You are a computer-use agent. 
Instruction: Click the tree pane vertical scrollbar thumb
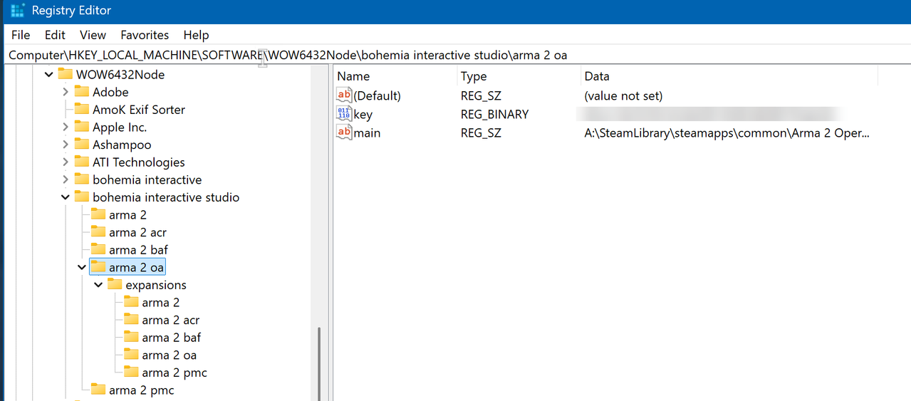coord(318,363)
